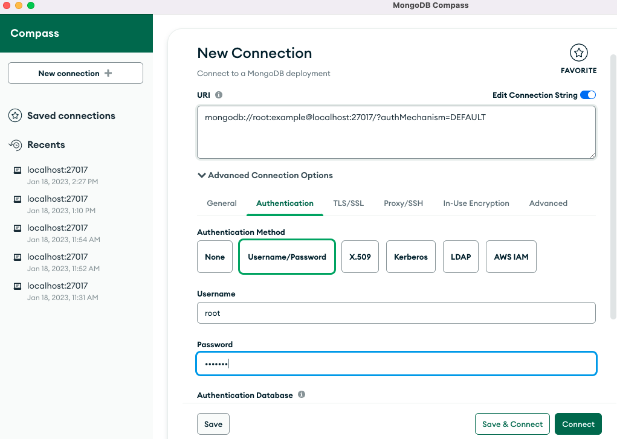The height and width of the screenshot is (439, 617).
Task: Click the New connection button
Action: pos(76,73)
